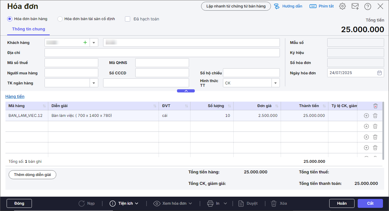
Task: Select Hóa đơn bán hàng radio button
Action: pyautogui.click(x=10, y=19)
